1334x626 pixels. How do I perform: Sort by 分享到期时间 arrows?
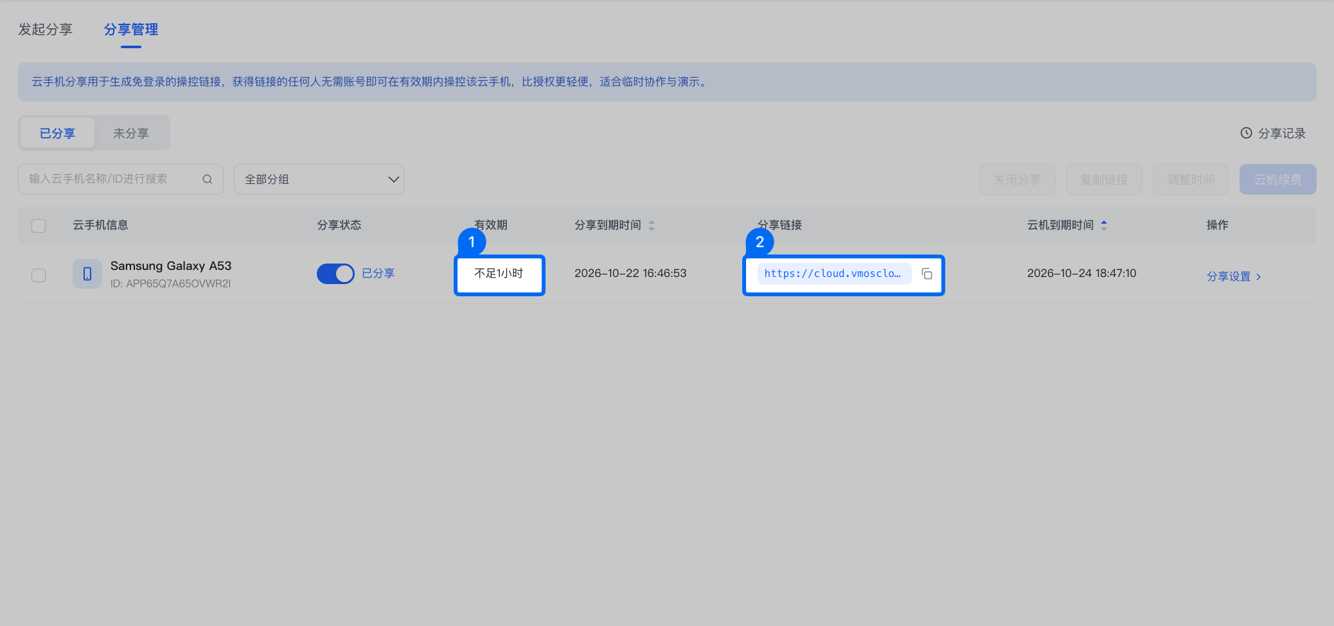pos(652,226)
